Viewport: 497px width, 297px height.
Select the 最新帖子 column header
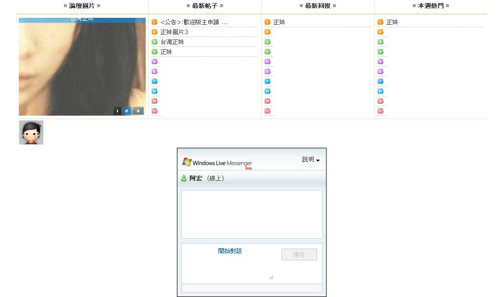pos(205,6)
